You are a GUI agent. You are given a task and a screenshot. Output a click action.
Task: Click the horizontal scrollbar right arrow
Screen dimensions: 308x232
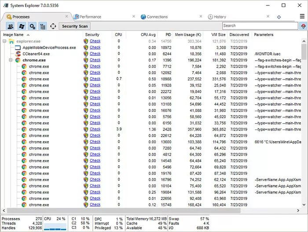pos(298,210)
